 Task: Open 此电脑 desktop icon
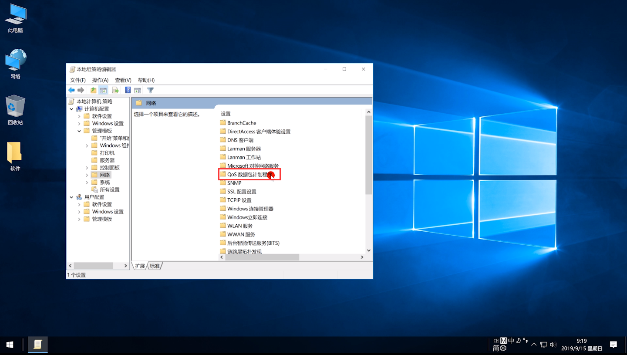(15, 19)
